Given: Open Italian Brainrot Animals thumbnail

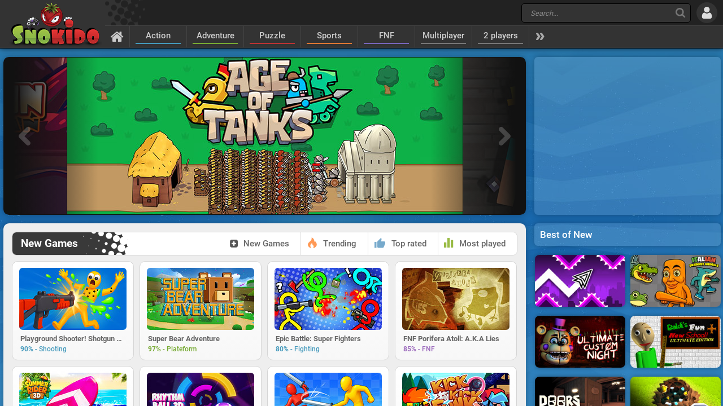Looking at the screenshot, I should 676,281.
